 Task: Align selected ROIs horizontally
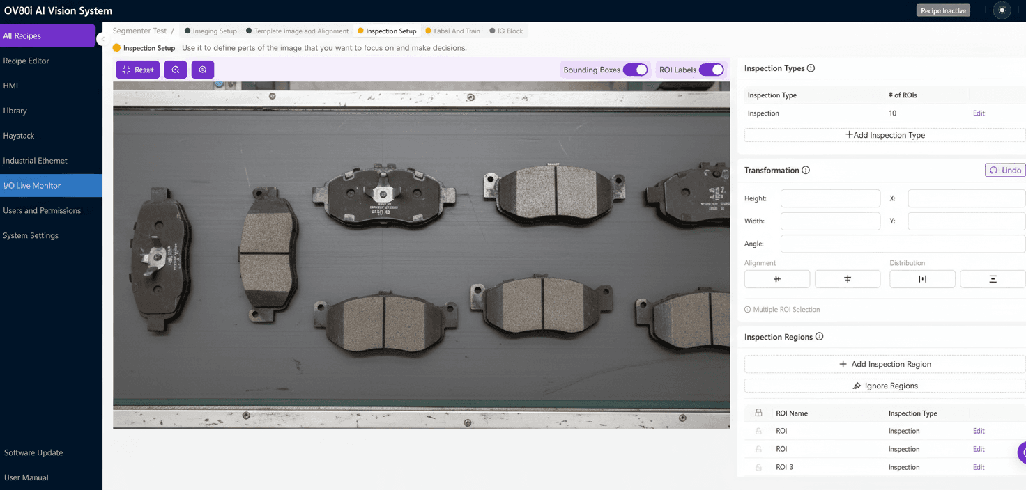[x=777, y=278]
